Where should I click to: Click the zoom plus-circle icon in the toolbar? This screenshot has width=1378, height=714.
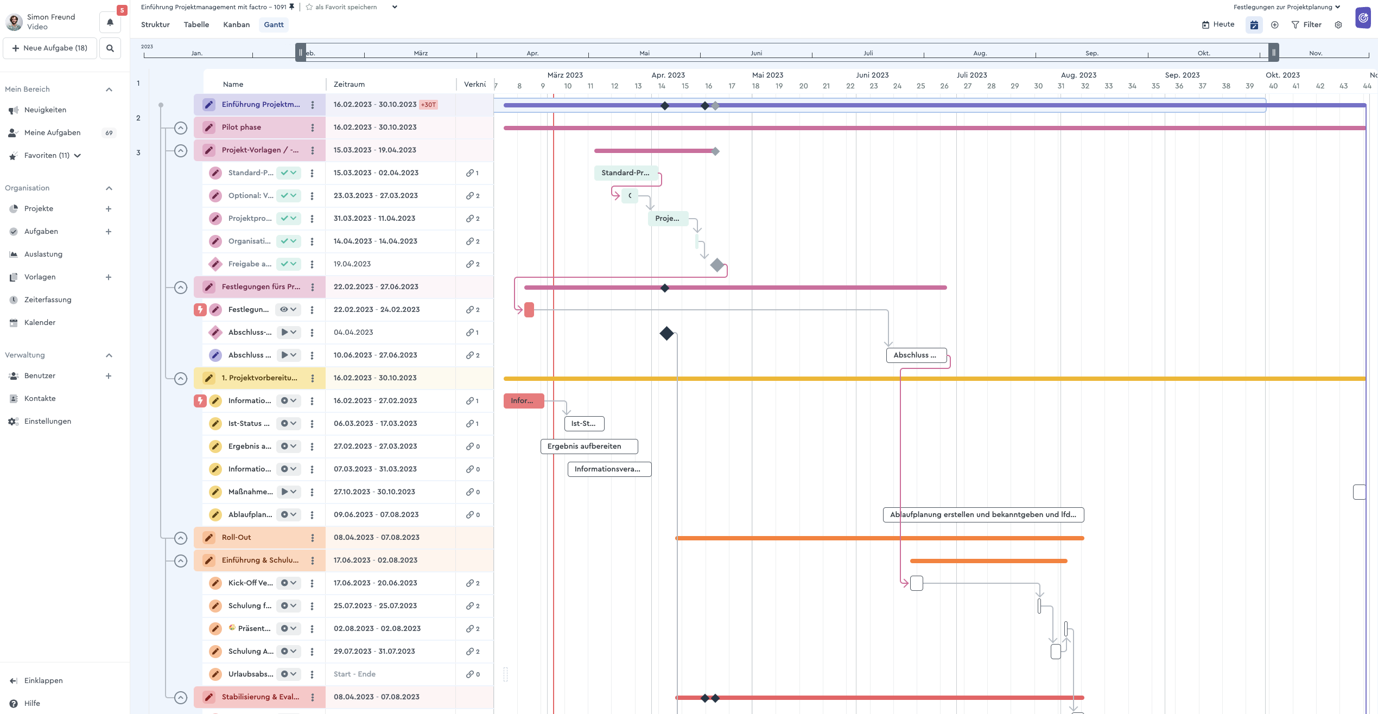pos(1275,25)
